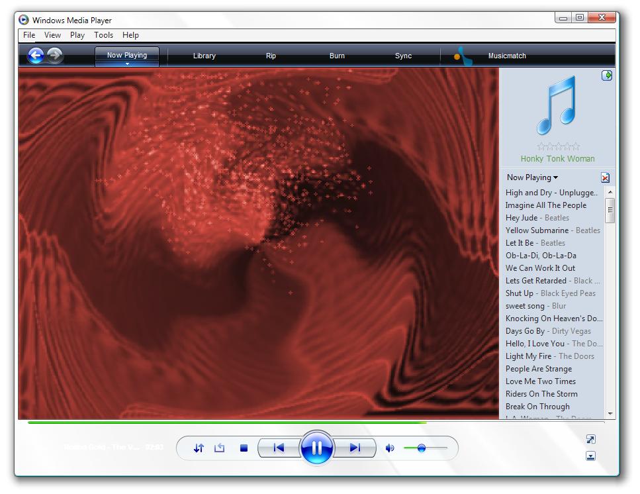The width and height of the screenshot is (640, 494).
Task: Open the Play menu
Action: click(77, 35)
